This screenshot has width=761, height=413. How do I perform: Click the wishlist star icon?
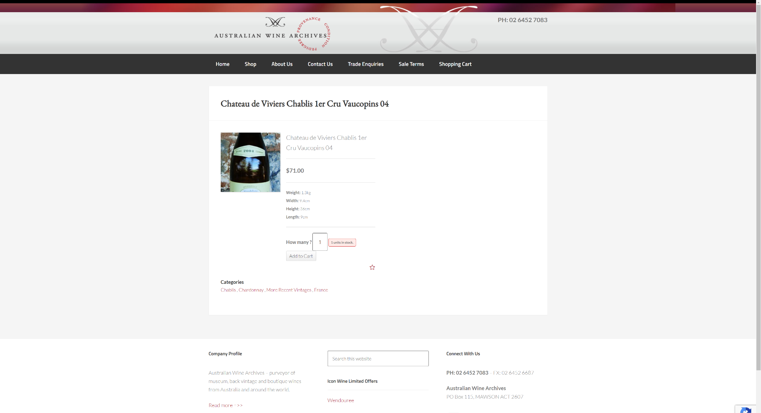point(372,267)
